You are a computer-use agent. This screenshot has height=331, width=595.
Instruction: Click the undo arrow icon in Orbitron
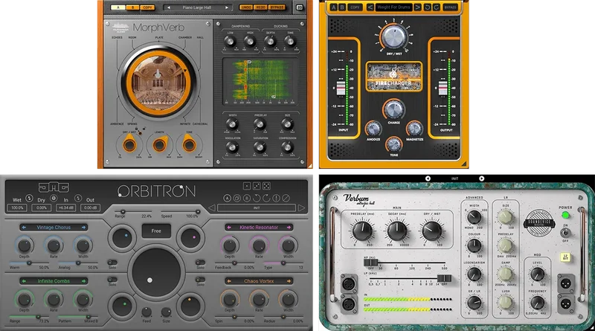pyautogui.click(x=257, y=198)
